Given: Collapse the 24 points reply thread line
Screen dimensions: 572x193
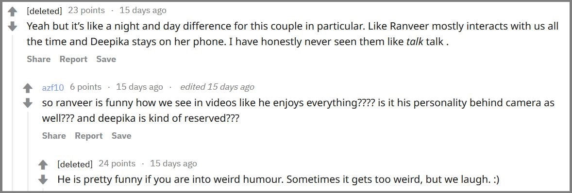Looking at the screenshot, I should pos(43,189).
